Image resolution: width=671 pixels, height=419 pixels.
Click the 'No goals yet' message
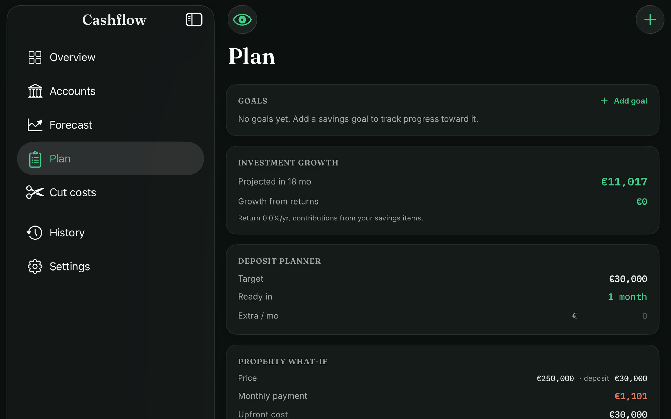[358, 119]
